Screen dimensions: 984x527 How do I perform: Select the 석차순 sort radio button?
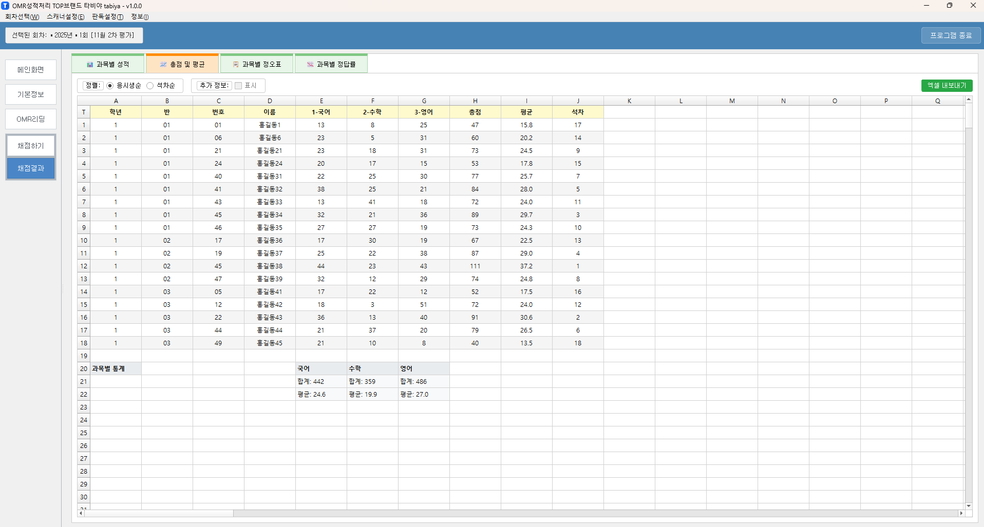pos(150,86)
